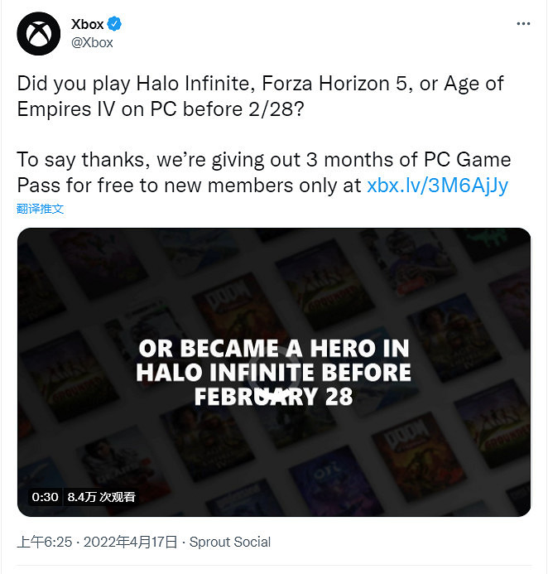Click the 8.4万 次观看 view count
548x574 pixels.
(x=101, y=497)
